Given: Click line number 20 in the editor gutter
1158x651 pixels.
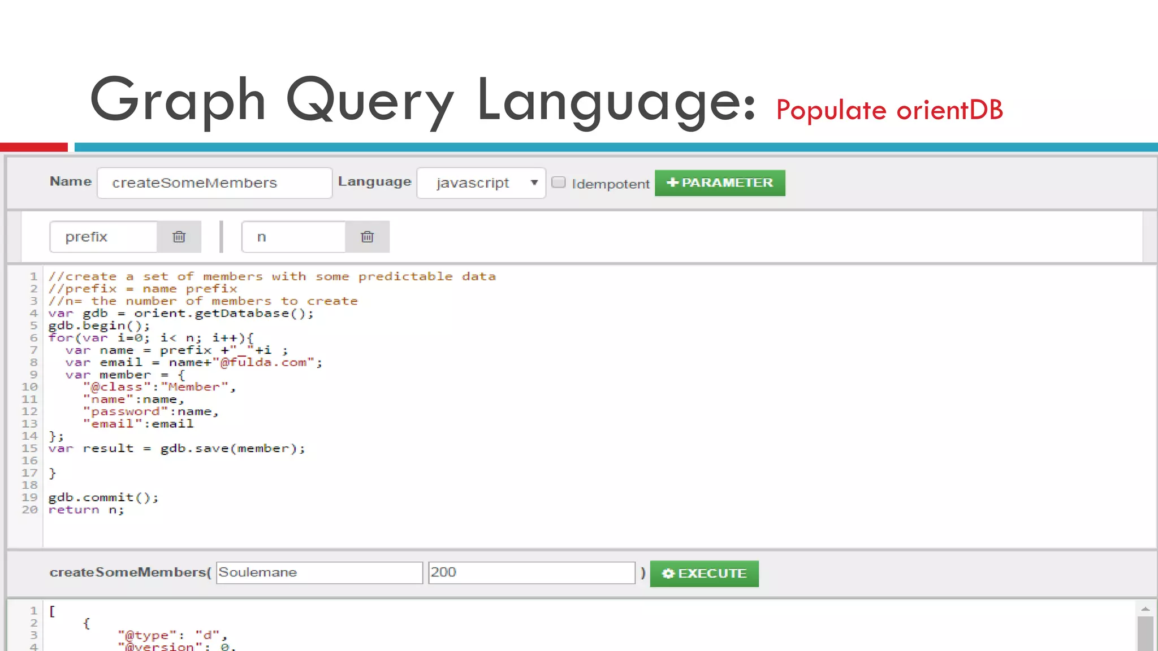Looking at the screenshot, I should [30, 510].
